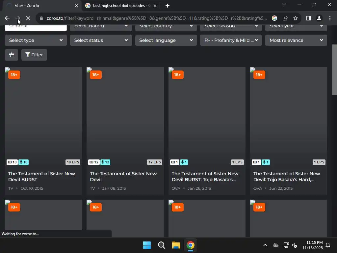Open the taskbar clock and date
The height and width of the screenshot is (253, 337).
313,245
